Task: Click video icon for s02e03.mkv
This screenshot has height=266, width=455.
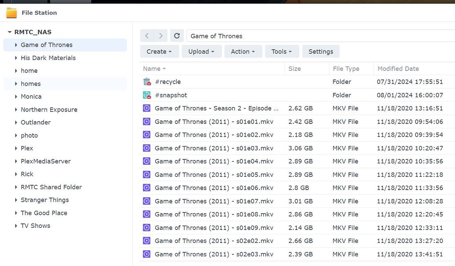Action: pos(147,254)
